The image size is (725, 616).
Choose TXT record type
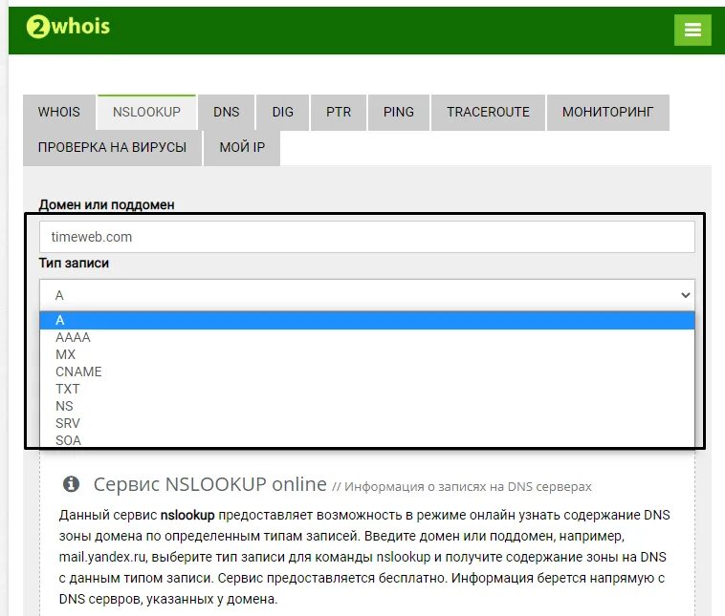pyautogui.click(x=367, y=389)
